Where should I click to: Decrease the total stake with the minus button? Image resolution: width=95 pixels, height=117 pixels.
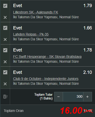[x=58, y=97]
